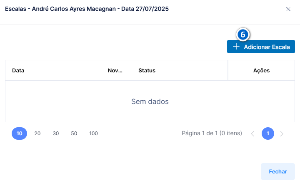This screenshot has height=183, width=300.
Task: Click the numbered step badge 6
Action: pos(243,35)
